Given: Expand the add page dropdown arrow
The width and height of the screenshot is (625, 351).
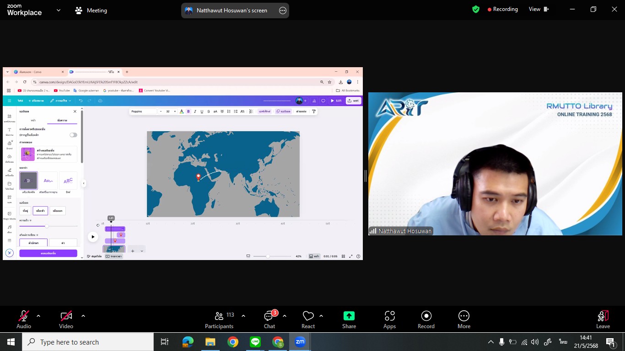Looking at the screenshot, I should [x=142, y=251].
